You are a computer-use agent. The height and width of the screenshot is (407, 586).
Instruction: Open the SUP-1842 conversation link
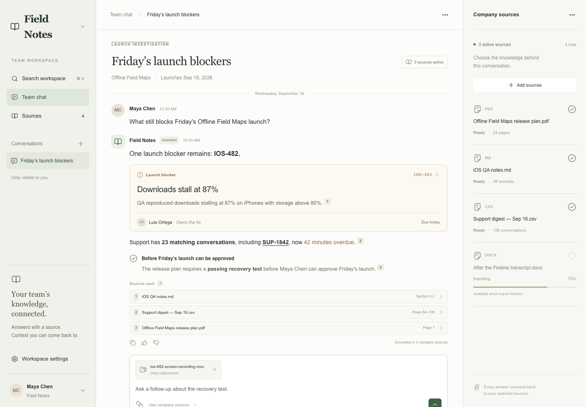(x=276, y=242)
